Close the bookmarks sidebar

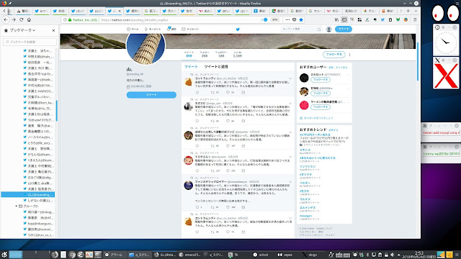pos(53,30)
